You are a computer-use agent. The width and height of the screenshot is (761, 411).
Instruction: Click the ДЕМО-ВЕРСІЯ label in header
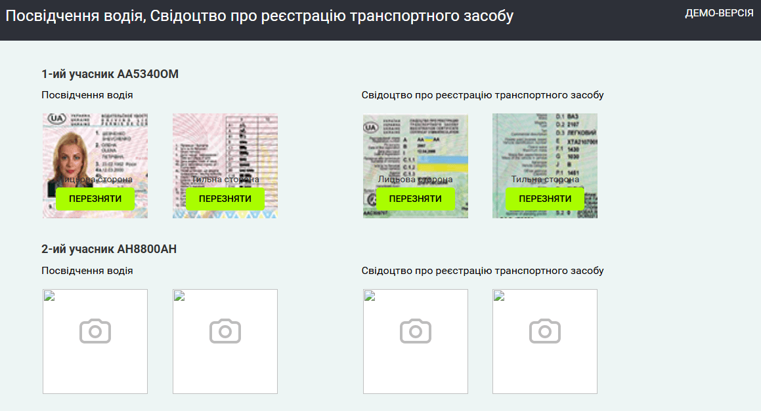(x=719, y=13)
